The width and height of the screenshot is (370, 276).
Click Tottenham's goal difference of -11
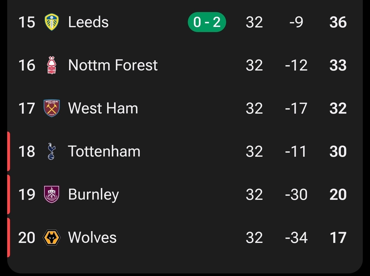pos(296,151)
